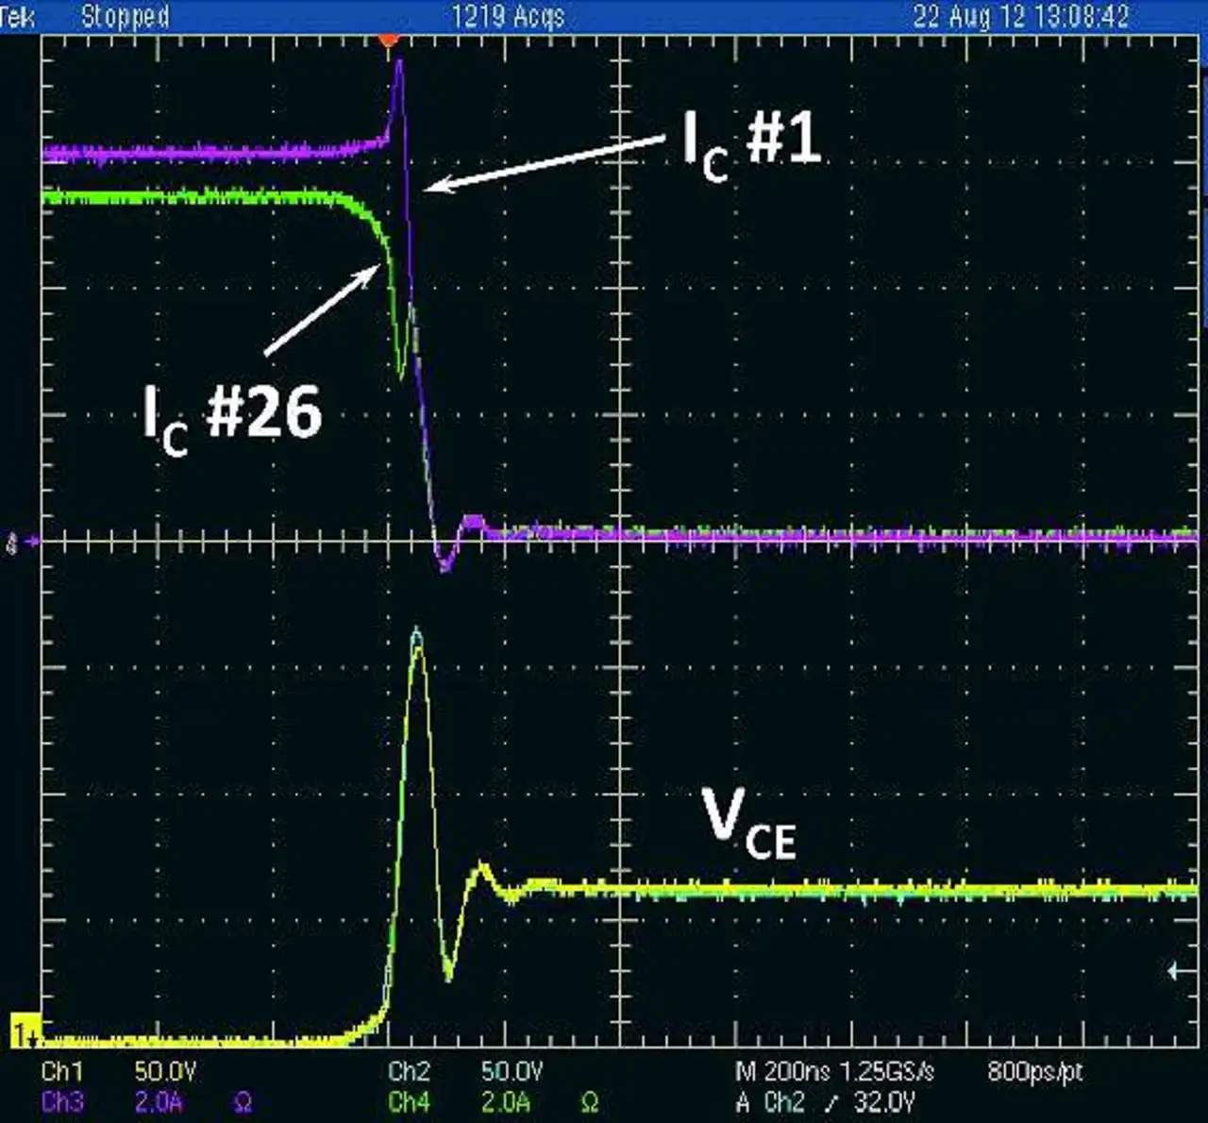This screenshot has height=1123, width=1208.
Task: Click the orange trigger position marker at top
Action: pos(389,39)
